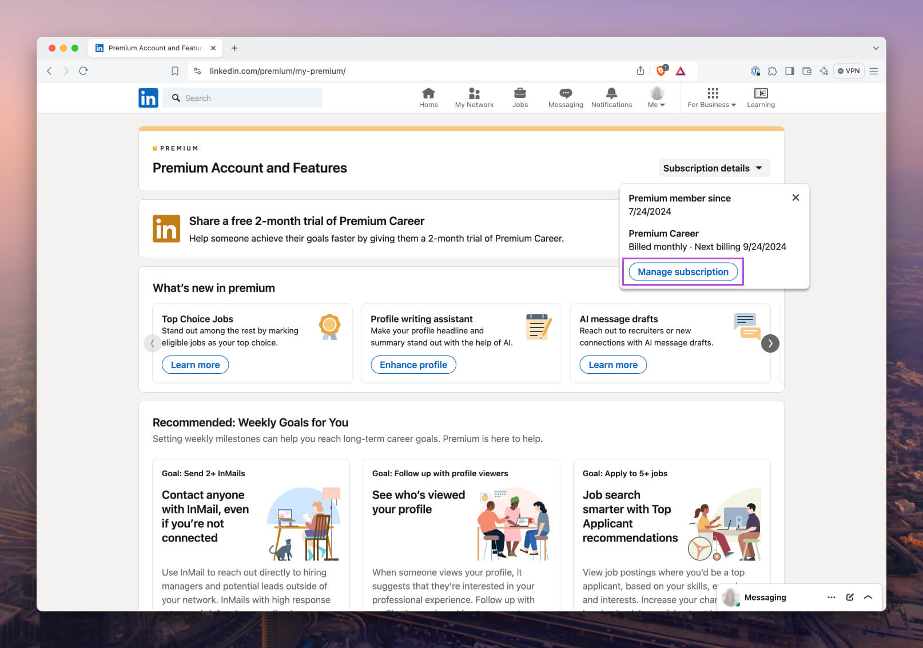
Task: Toggle the browser sidebar panel
Action: (x=790, y=71)
